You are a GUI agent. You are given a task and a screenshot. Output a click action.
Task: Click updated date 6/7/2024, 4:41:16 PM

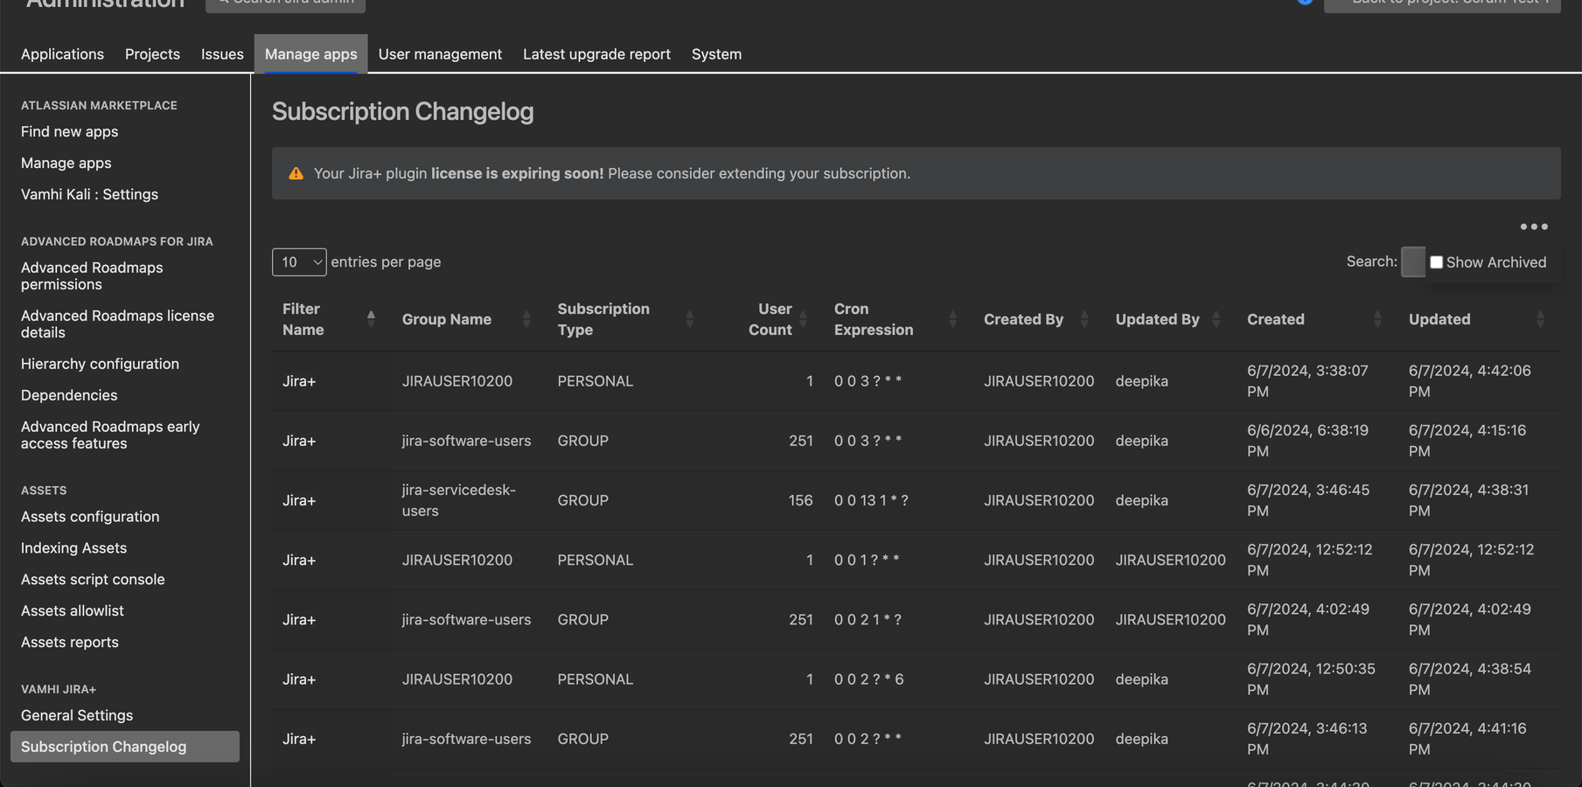1467,739
